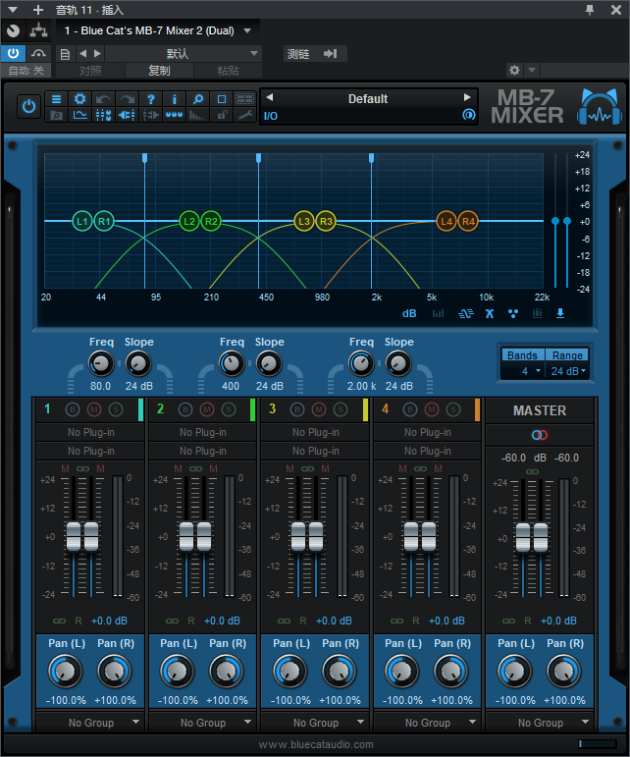The height and width of the screenshot is (757, 630).
Task: Mute band 1 with M button
Action: pyautogui.click(x=94, y=409)
